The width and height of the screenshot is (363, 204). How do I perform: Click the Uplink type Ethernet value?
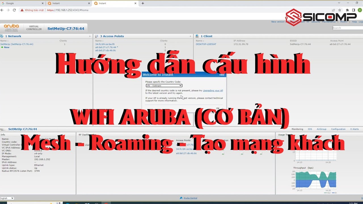click(x=39, y=165)
